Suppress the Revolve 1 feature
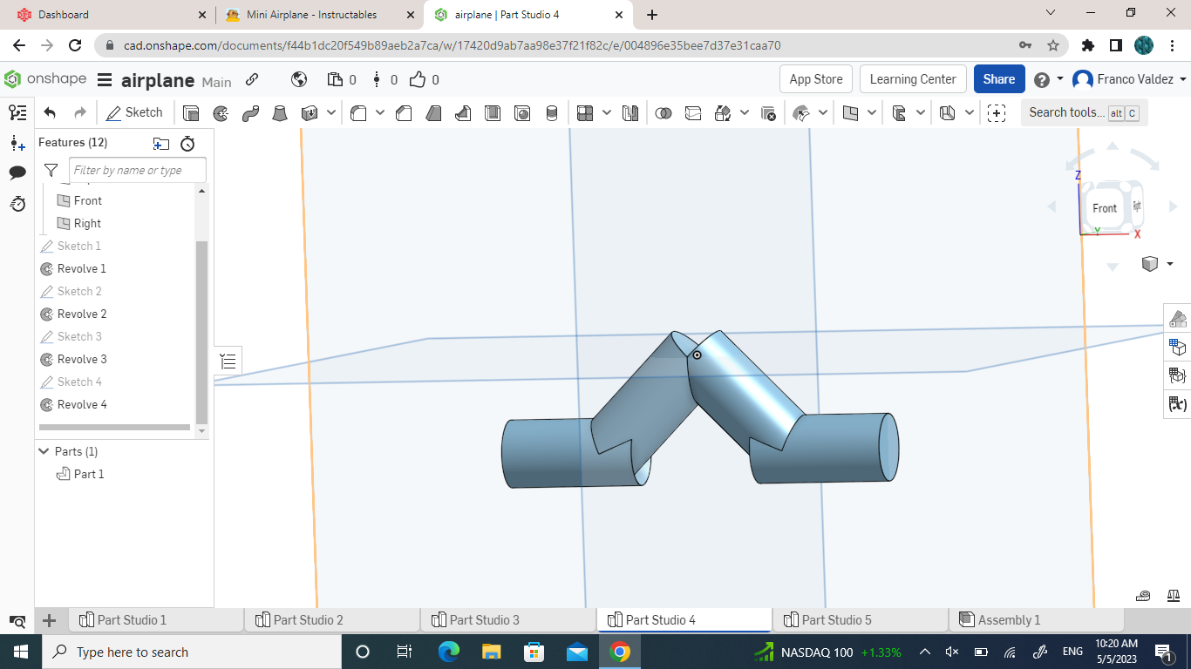The height and width of the screenshot is (669, 1191). click(x=83, y=268)
